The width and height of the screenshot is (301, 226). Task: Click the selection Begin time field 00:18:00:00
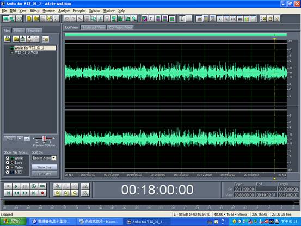tap(244, 189)
